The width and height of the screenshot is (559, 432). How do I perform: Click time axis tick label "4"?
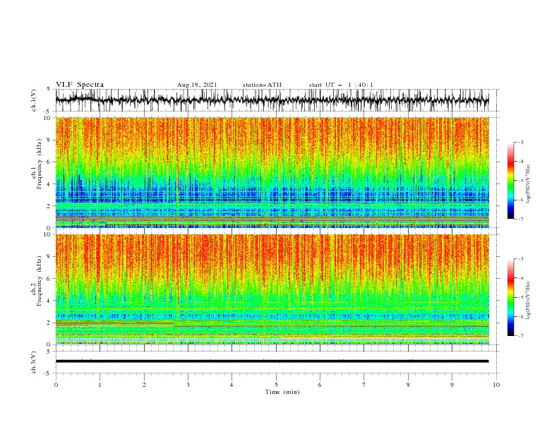click(232, 385)
